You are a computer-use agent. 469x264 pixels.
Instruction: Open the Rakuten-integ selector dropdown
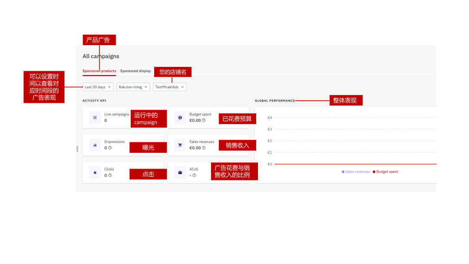coord(133,87)
